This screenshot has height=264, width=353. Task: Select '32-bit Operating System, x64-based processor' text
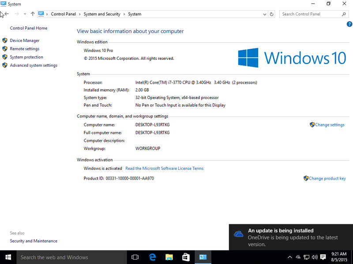pyautogui.click(x=177, y=98)
